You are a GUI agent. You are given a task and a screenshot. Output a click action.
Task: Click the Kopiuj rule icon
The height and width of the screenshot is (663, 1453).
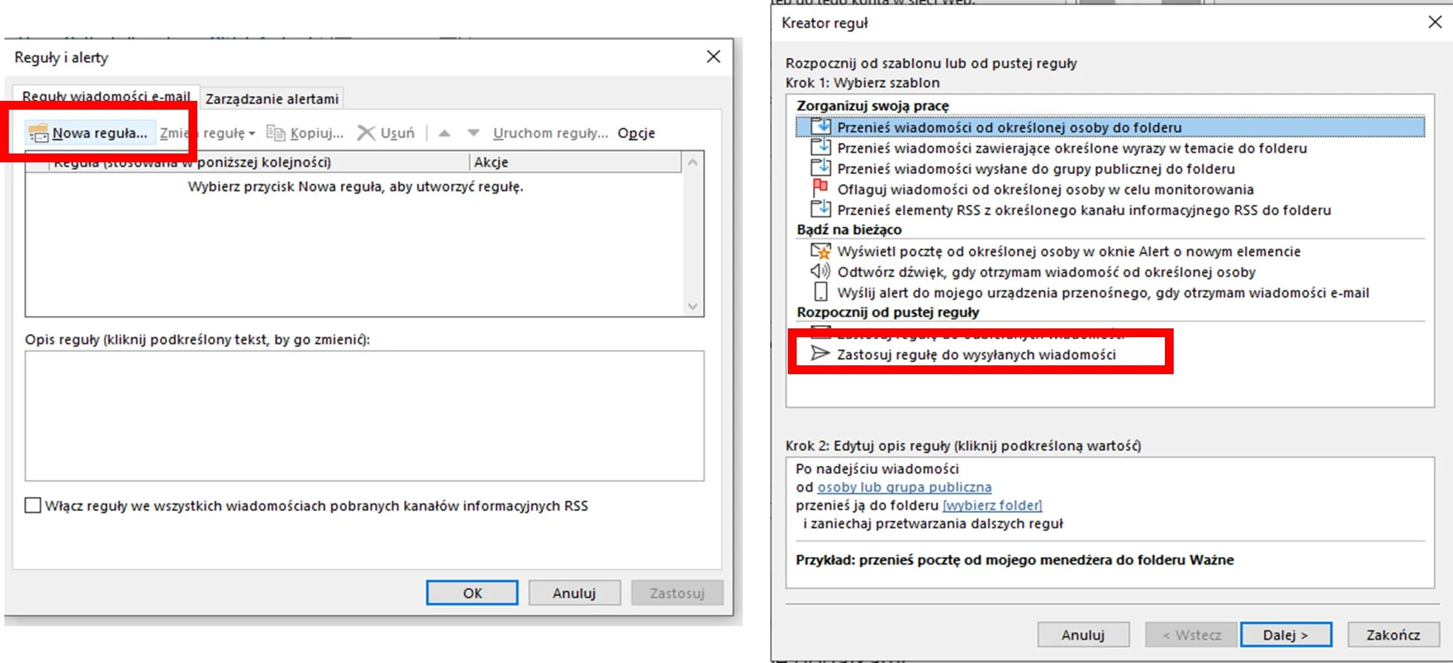276,133
